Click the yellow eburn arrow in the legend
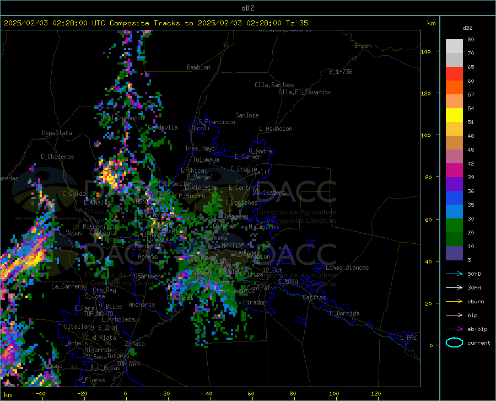The width and height of the screenshot is (496, 401). (454, 302)
